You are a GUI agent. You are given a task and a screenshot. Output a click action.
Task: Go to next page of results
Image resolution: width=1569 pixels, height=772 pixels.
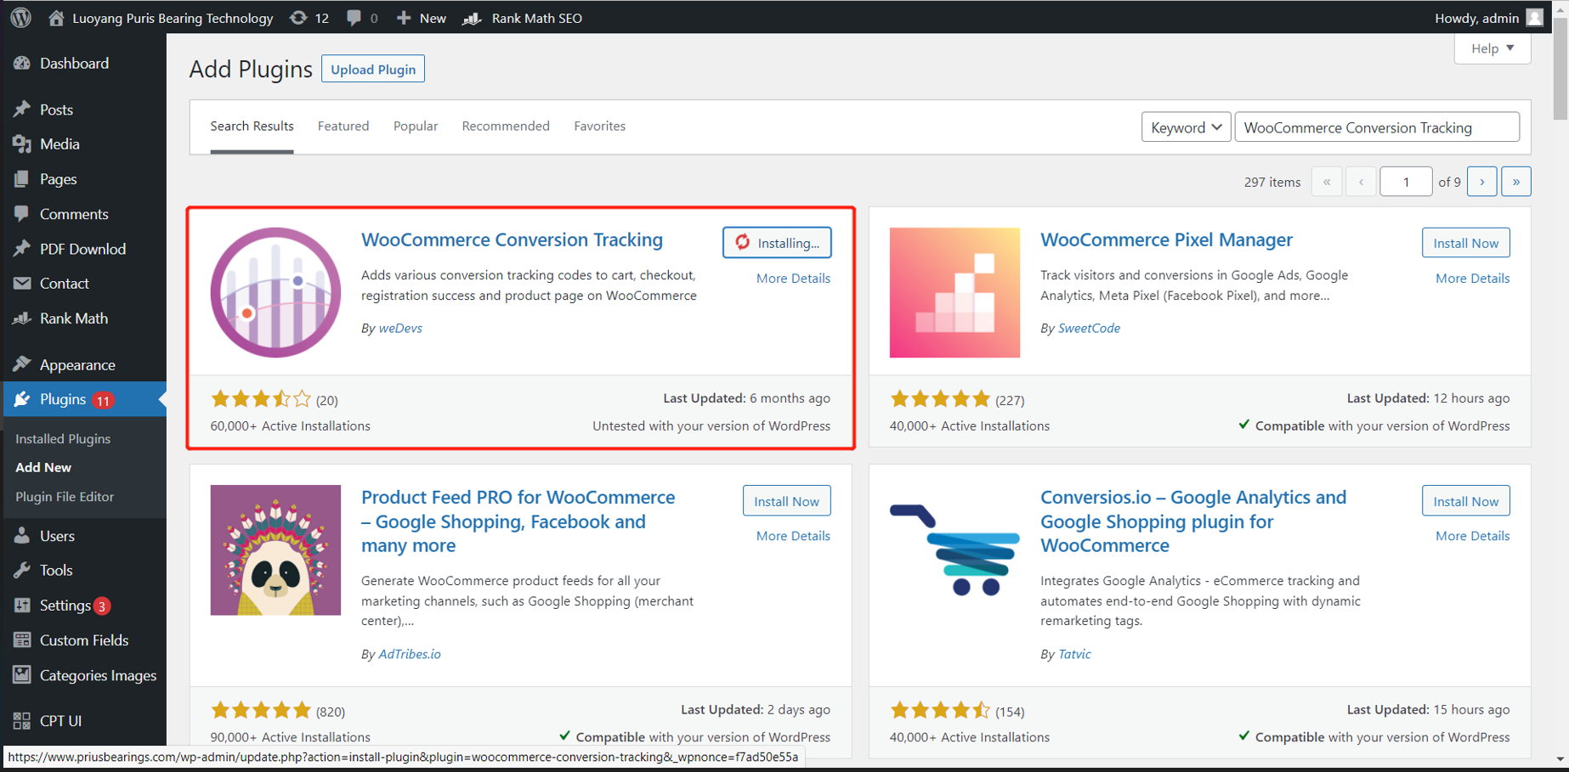(1481, 182)
